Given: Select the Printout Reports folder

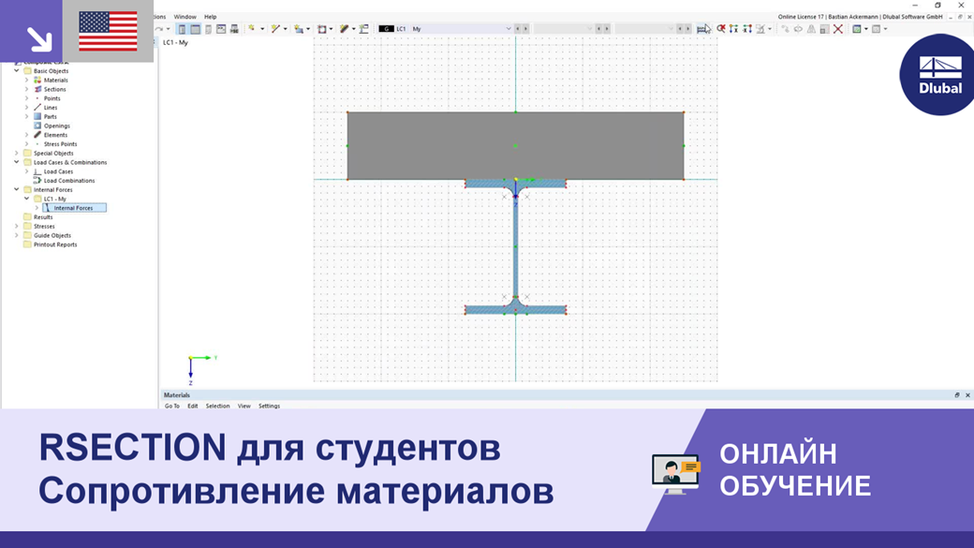Looking at the screenshot, I should (55, 244).
